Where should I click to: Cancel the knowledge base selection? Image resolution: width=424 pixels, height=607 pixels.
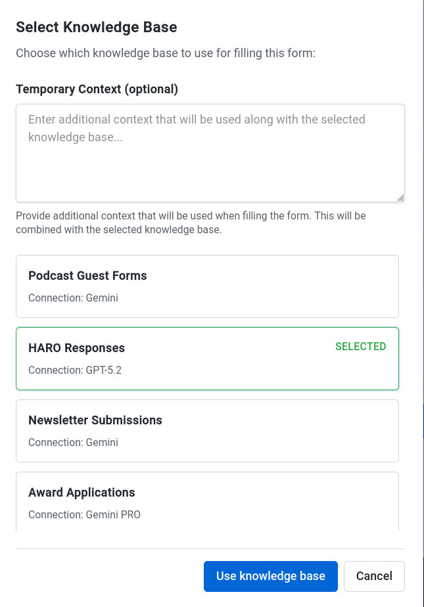374,575
